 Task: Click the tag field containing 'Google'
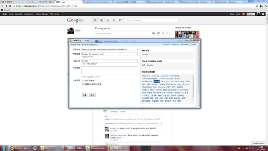pyautogui.click(x=109, y=61)
